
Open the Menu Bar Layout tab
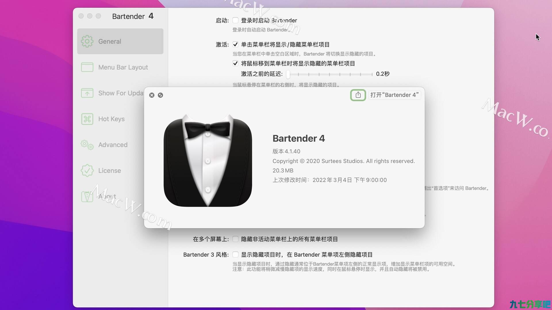coord(120,67)
